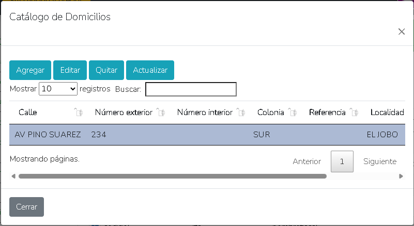Click the Número interior sort icon

(x=240, y=112)
